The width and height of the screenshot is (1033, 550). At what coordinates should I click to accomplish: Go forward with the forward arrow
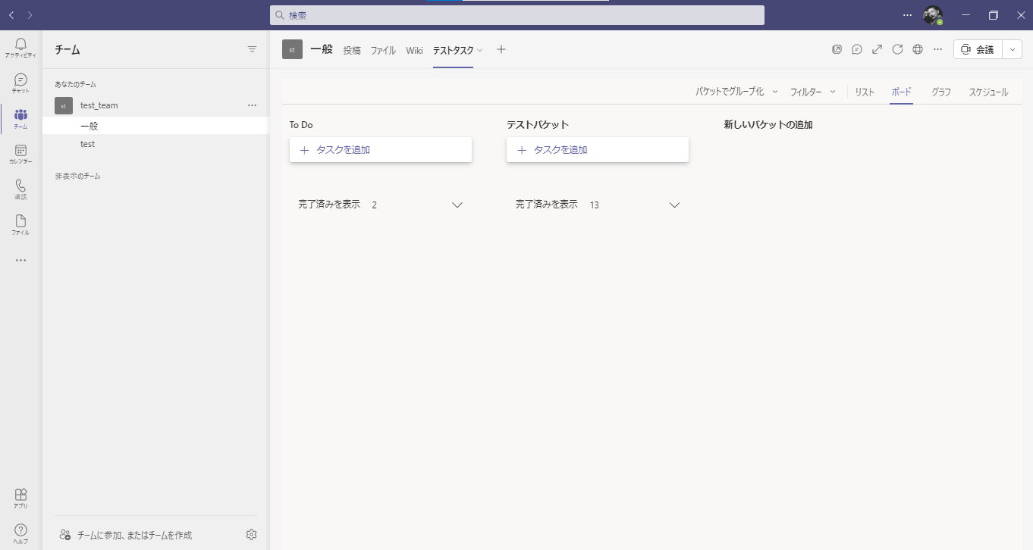tap(30, 15)
